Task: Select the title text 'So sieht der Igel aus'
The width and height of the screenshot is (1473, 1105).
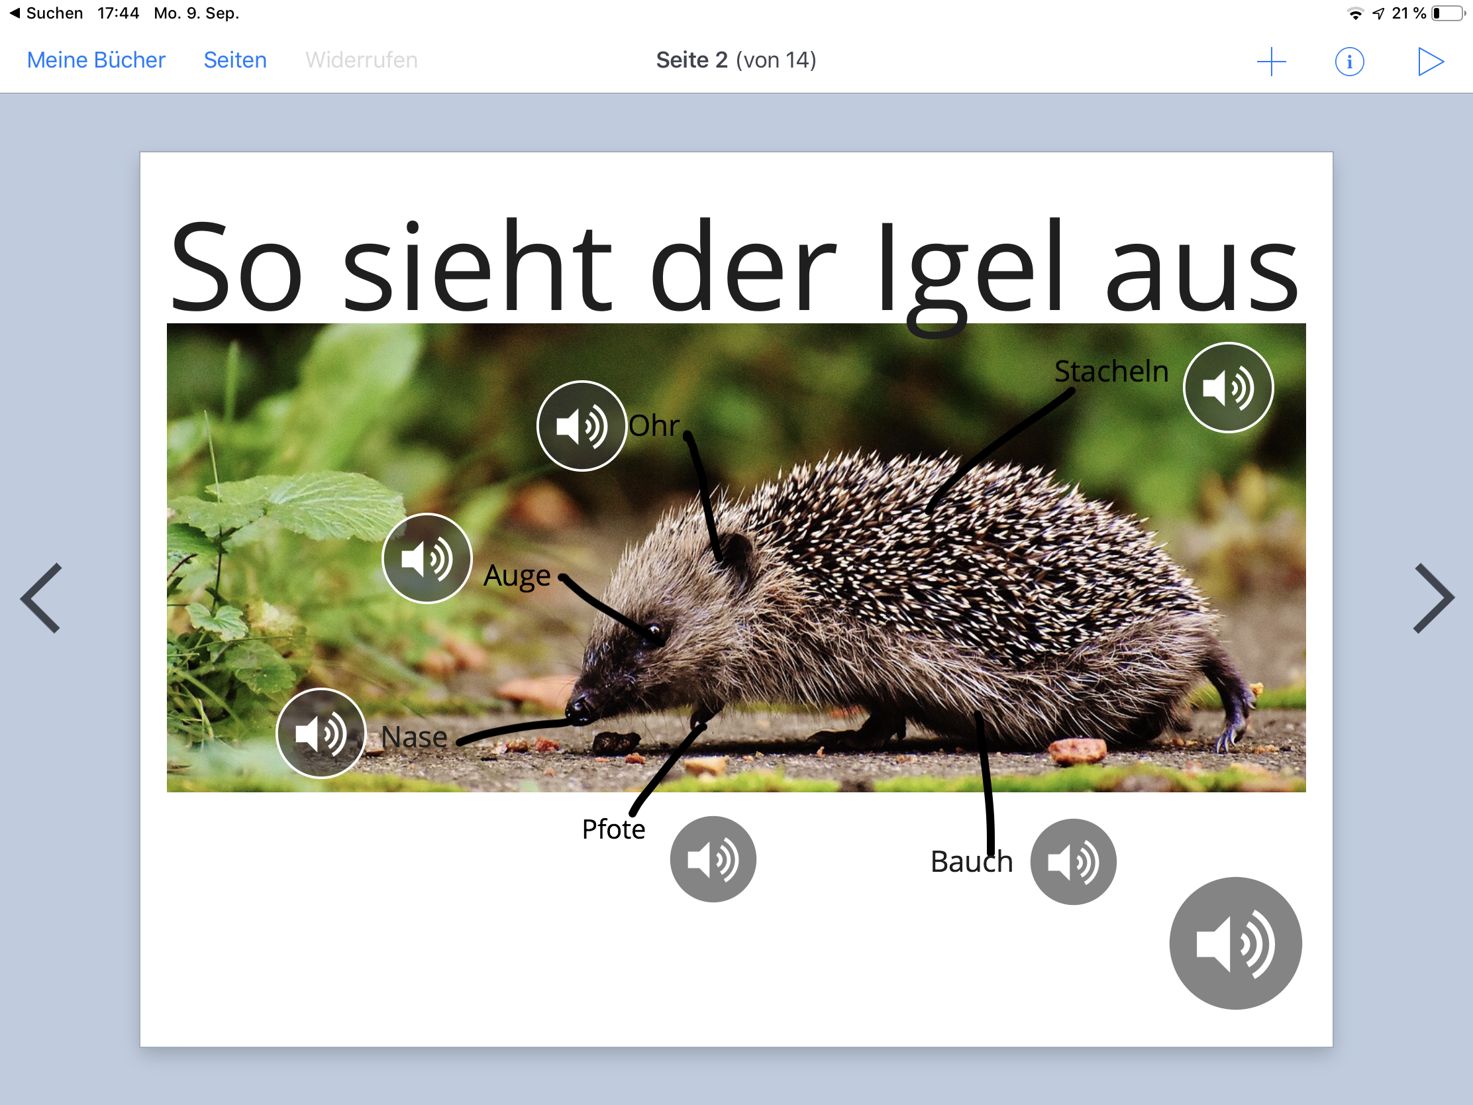Action: pyautogui.click(x=733, y=266)
